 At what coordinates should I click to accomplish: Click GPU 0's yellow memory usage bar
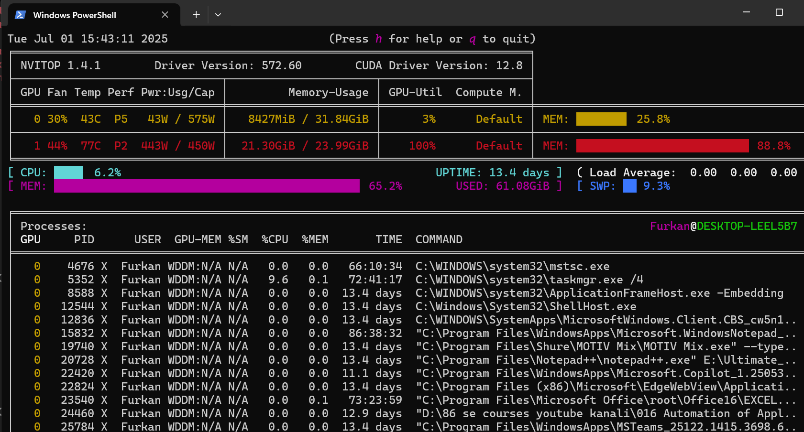click(601, 119)
